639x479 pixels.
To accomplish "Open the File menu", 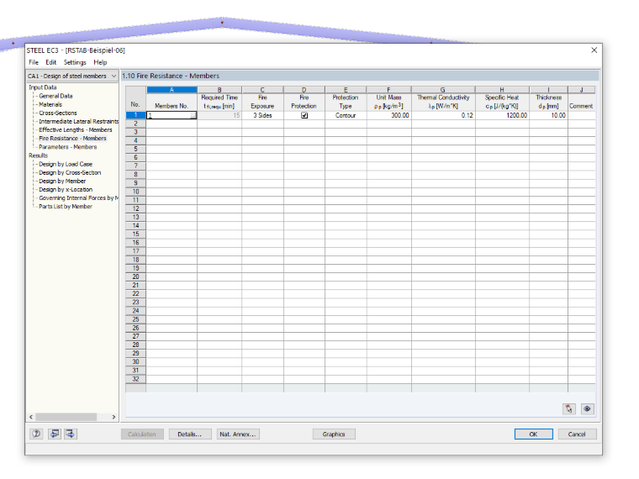I will coord(34,62).
